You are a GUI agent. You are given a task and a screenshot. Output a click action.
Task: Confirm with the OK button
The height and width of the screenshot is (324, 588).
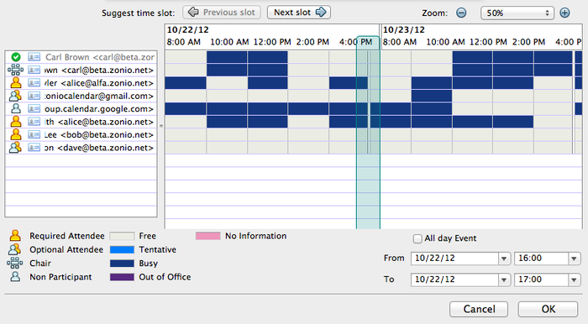tap(548, 309)
